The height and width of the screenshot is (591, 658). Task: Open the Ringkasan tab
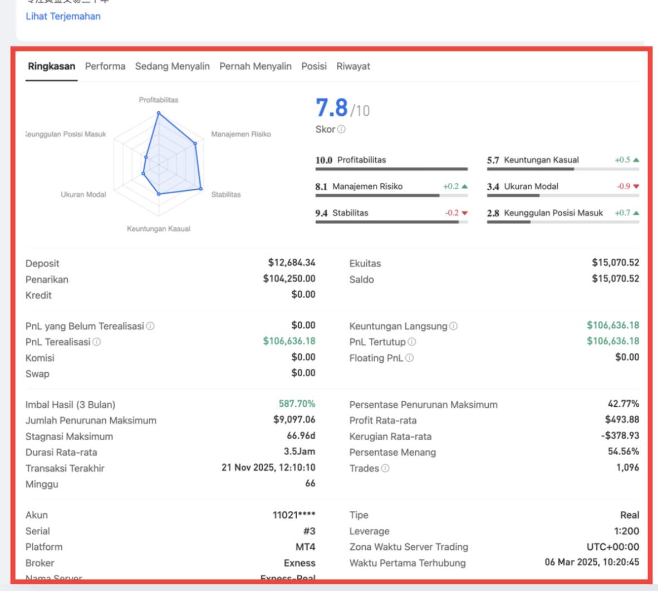[51, 66]
